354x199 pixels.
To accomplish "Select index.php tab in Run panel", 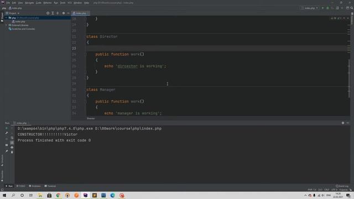I will coord(22,123).
